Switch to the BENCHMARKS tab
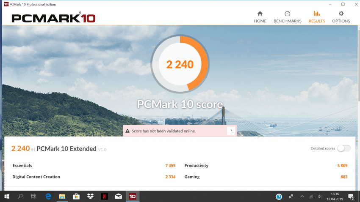This screenshot has width=360, height=202. click(287, 17)
